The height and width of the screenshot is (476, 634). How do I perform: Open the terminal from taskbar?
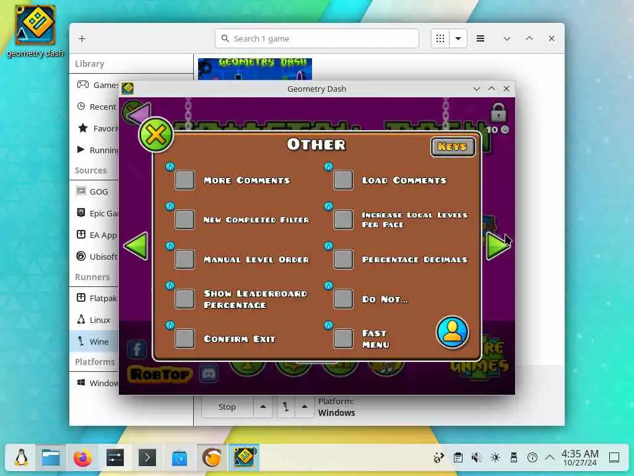(147, 458)
